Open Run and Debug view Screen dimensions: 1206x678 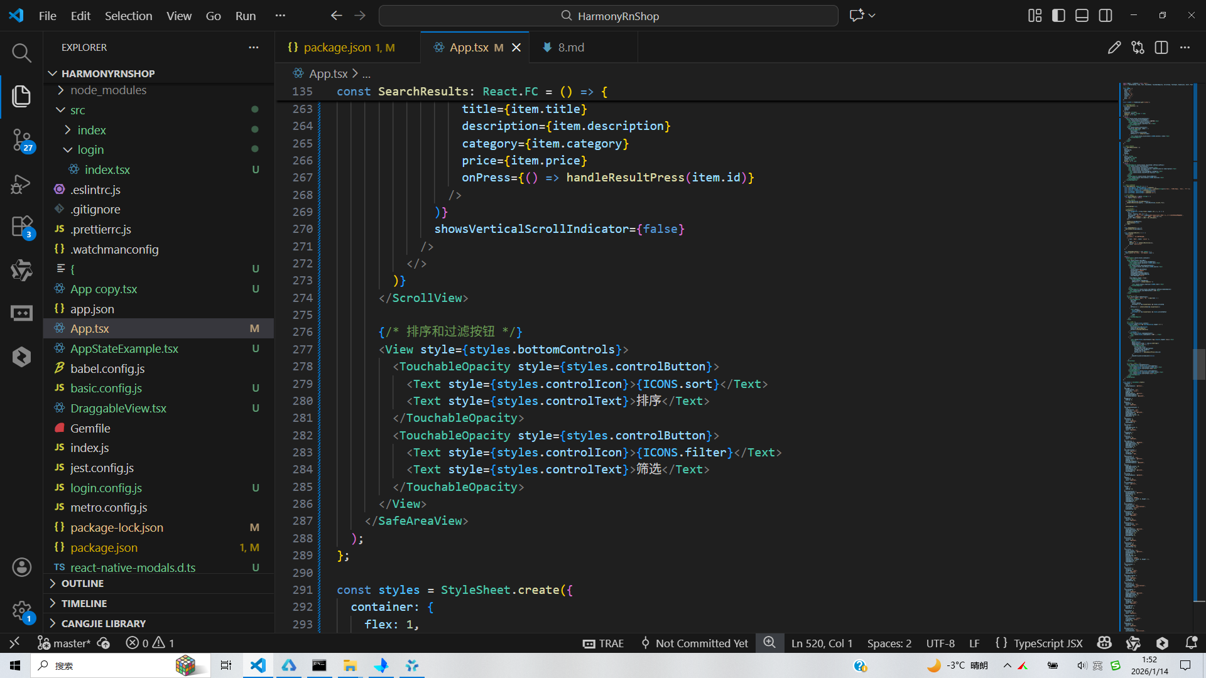coord(21,184)
